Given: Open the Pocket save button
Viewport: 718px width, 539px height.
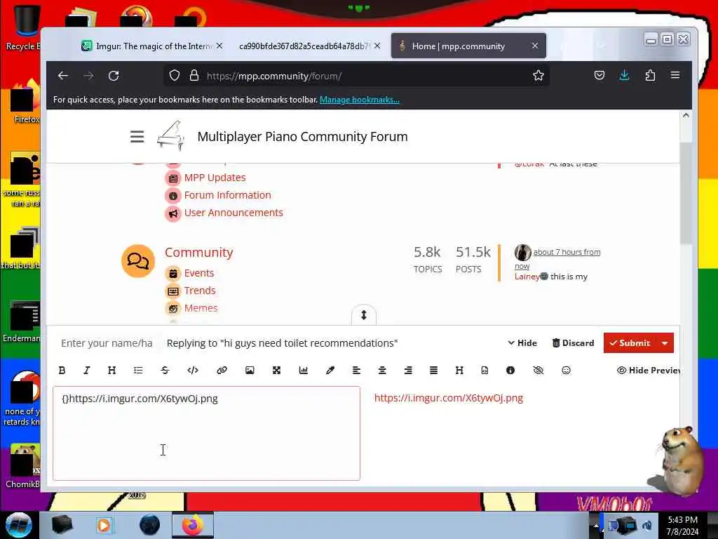Looking at the screenshot, I should coord(599,76).
